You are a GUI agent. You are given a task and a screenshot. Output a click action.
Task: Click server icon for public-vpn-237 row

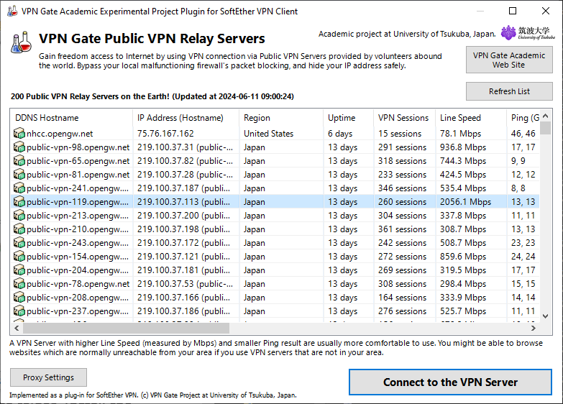click(x=19, y=311)
